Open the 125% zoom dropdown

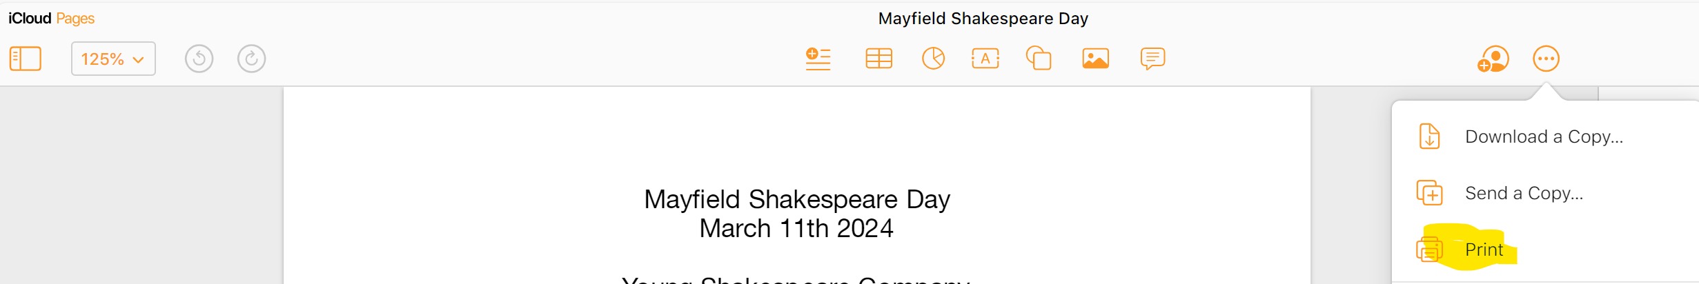tap(113, 59)
